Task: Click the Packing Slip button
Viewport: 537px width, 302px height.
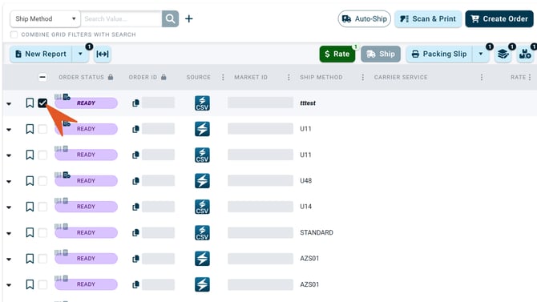Action: point(439,54)
